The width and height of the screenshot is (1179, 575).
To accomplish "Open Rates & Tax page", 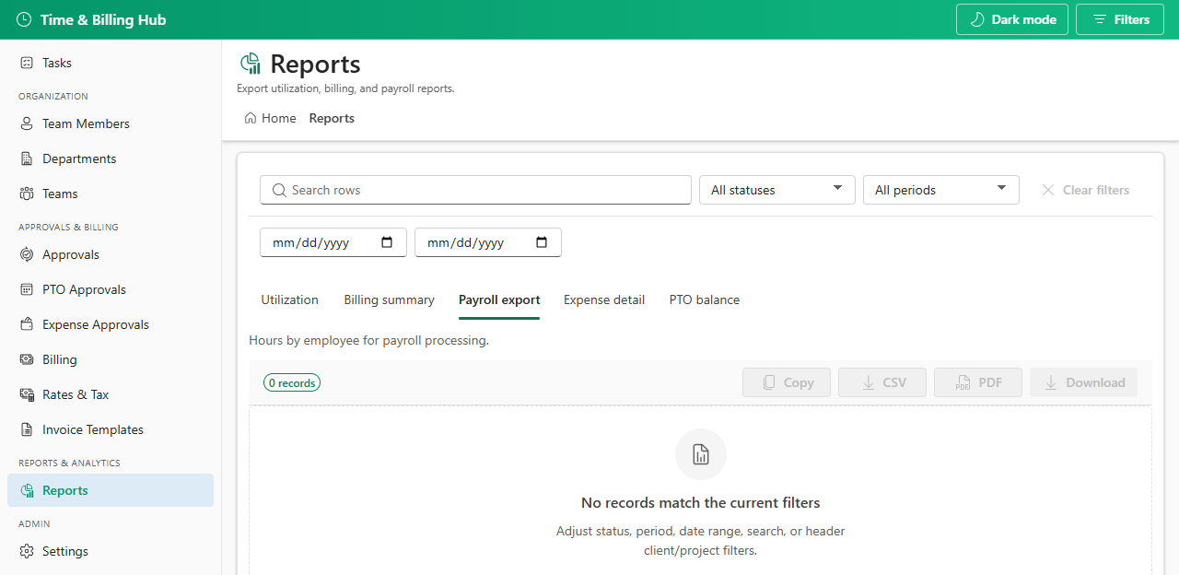I will click(x=111, y=394).
